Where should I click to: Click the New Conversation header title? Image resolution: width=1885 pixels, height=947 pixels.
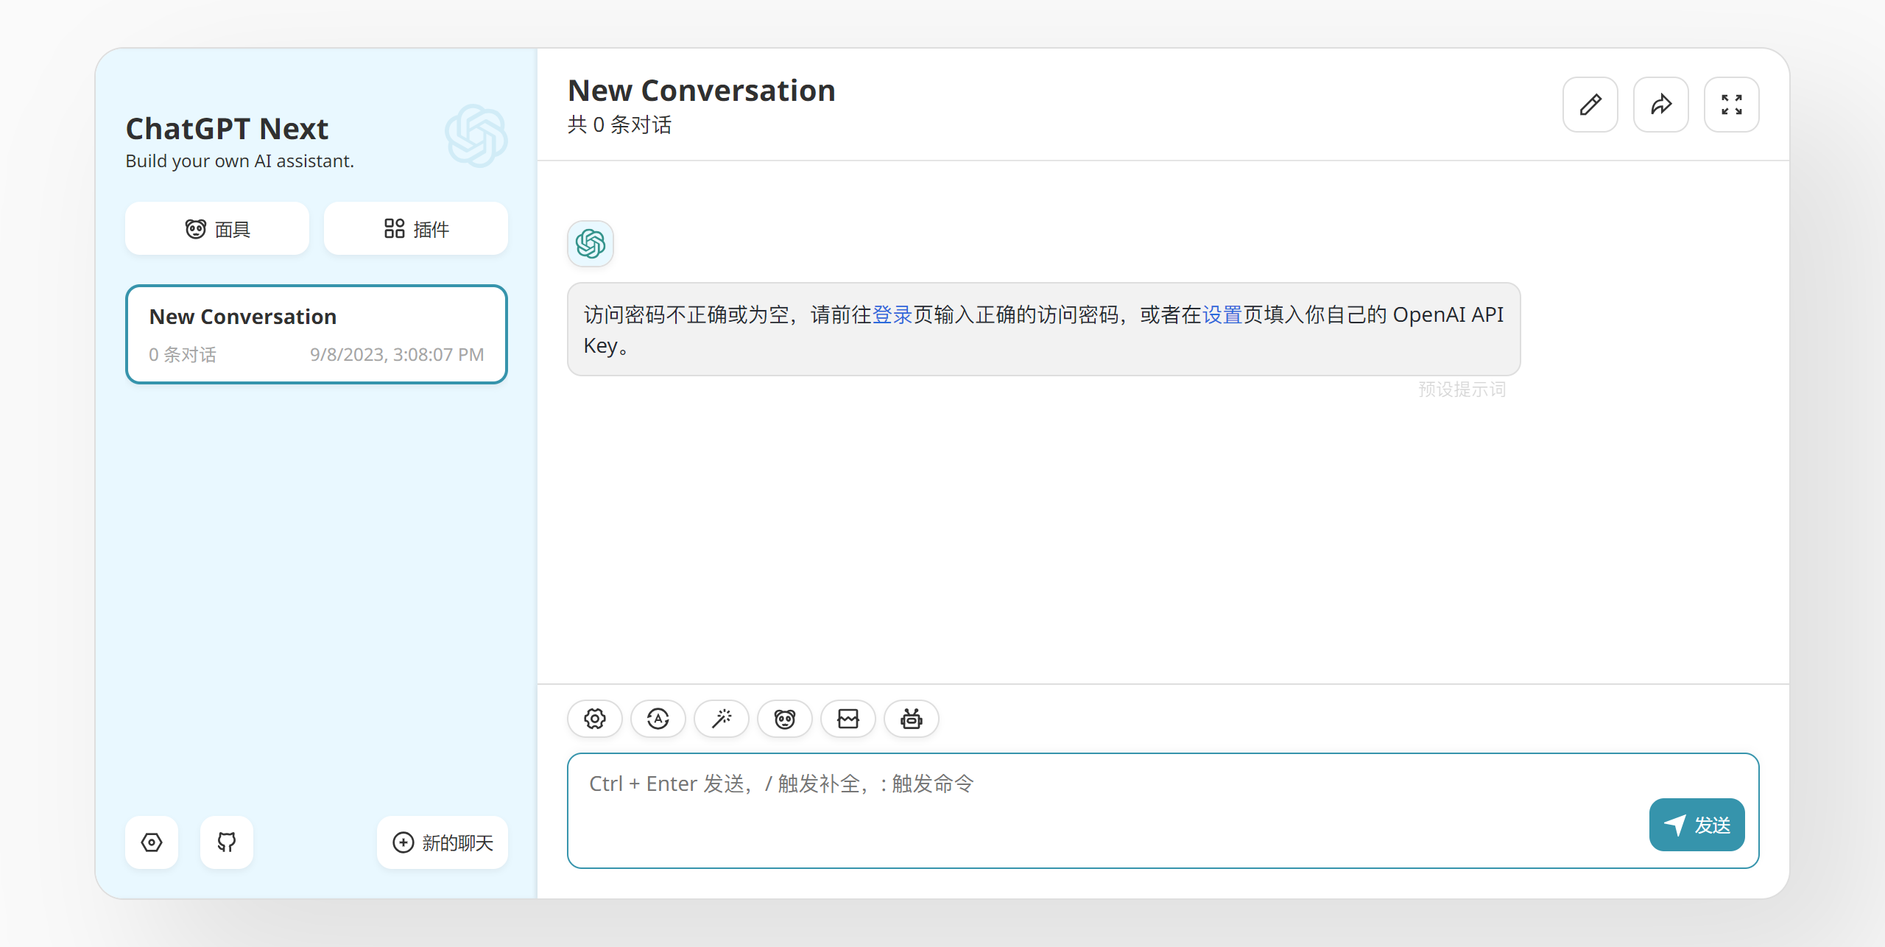[702, 91]
